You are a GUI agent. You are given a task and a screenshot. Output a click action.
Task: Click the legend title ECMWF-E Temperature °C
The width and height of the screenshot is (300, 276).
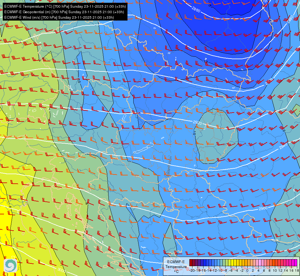click(x=176, y=266)
